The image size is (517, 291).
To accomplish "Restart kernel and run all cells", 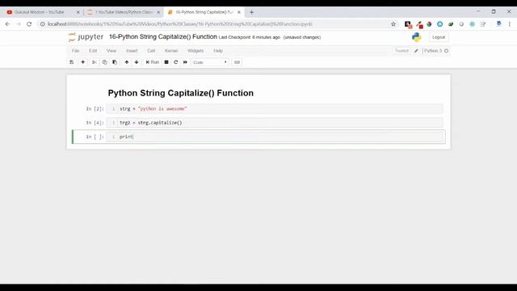I will 185,62.
